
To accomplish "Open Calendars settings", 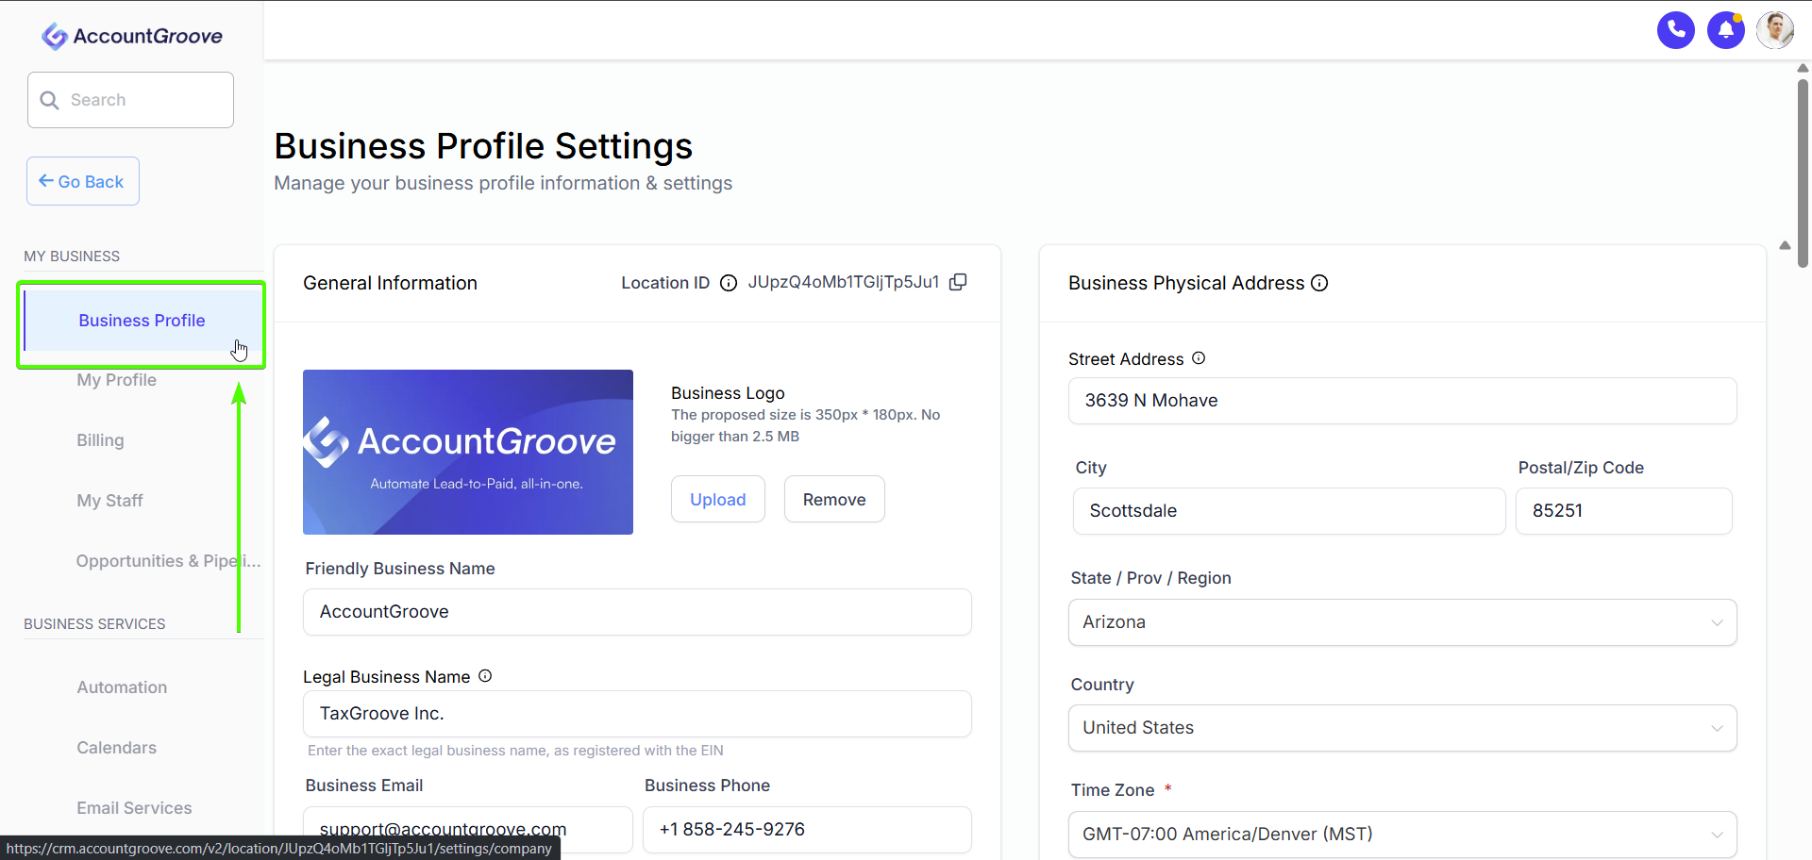I will click(x=117, y=748).
